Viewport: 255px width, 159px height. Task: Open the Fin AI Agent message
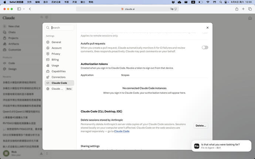pos(221,146)
